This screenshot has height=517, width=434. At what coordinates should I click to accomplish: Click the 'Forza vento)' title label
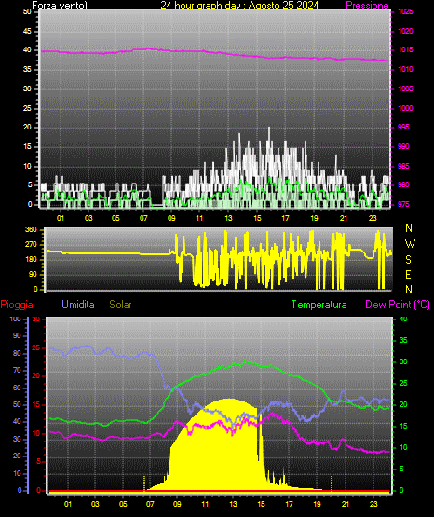[60, 6]
